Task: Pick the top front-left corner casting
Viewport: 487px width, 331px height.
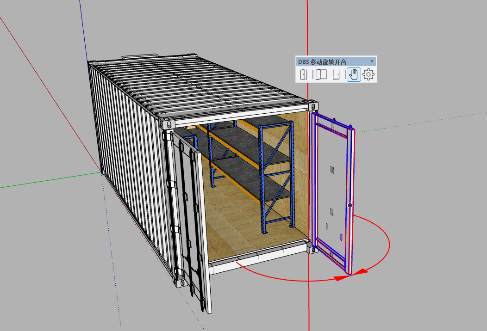Action: [x=167, y=124]
